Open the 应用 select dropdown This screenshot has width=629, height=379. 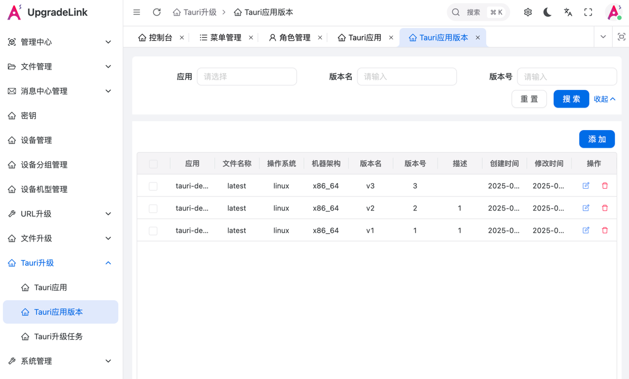pyautogui.click(x=246, y=76)
